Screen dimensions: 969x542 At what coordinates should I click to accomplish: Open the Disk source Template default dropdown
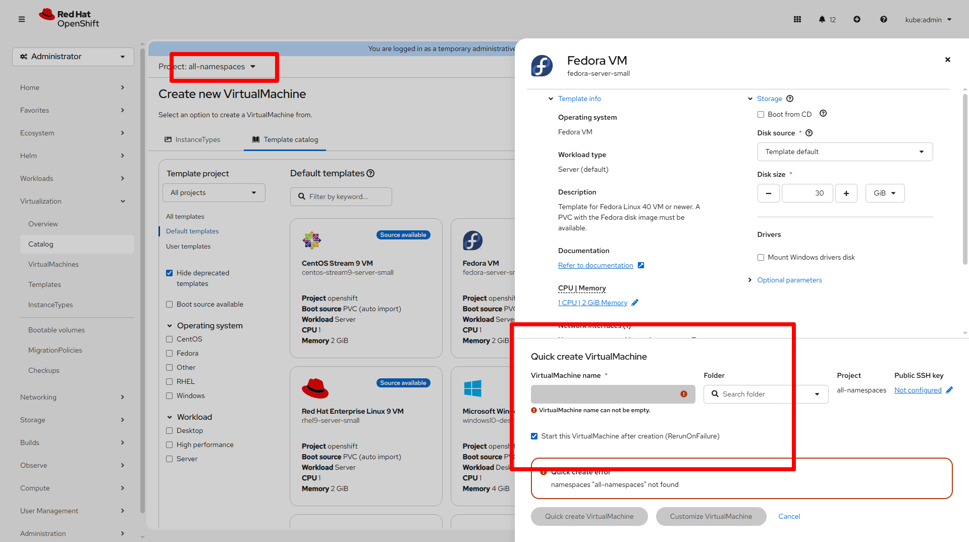coord(845,152)
